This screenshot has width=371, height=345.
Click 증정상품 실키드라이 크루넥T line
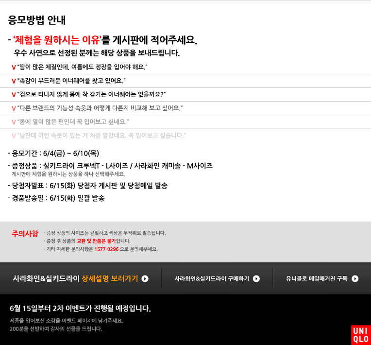tap(110, 166)
